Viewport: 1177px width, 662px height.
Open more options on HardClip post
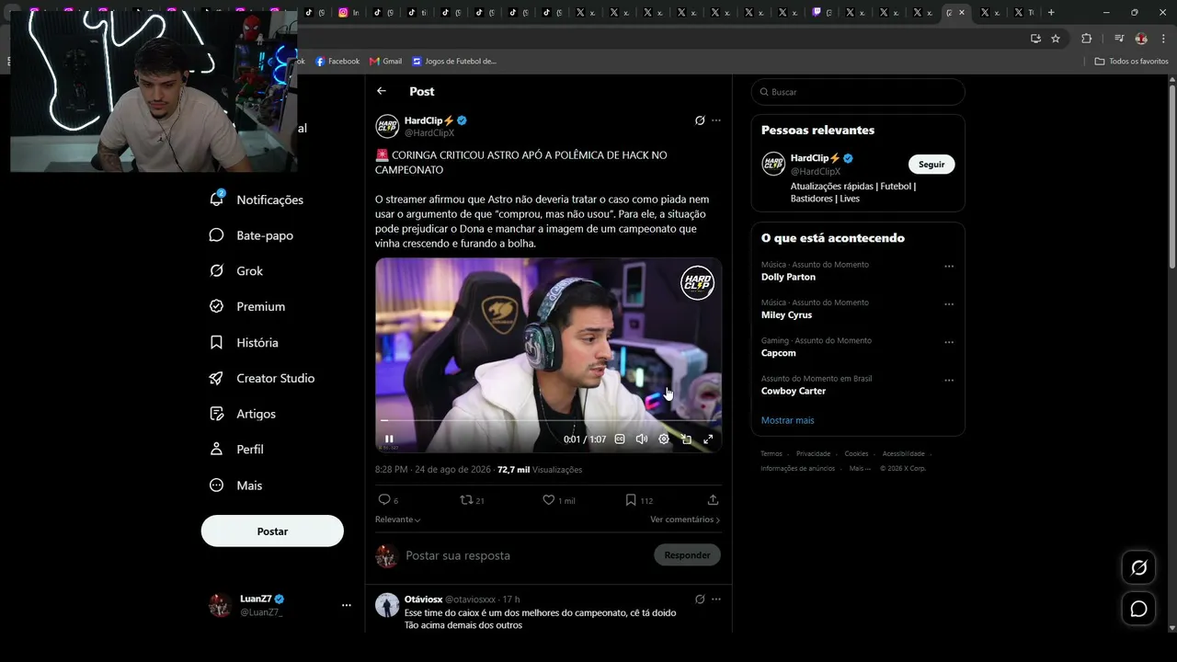point(716,120)
